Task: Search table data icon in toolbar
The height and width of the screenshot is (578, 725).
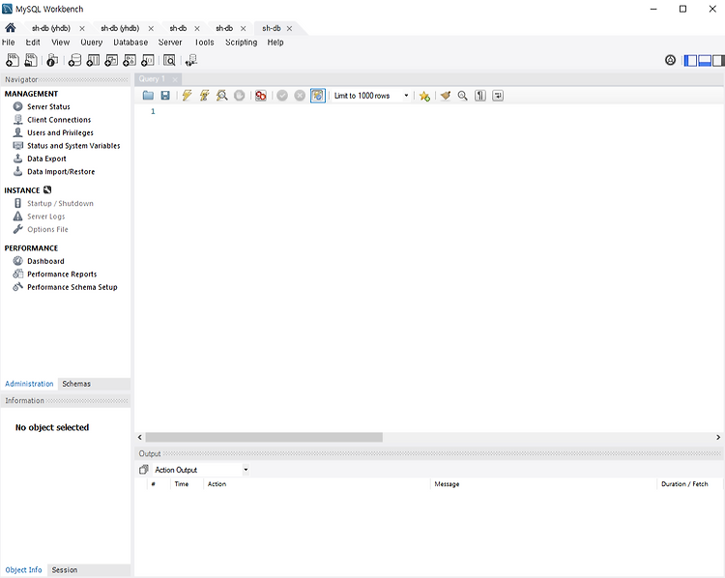Action: point(169,60)
